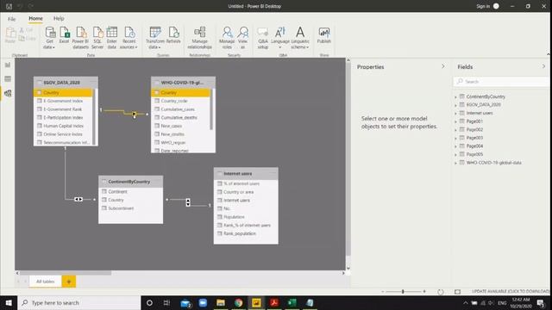Expand Page003 table in Fields
The image size is (552, 310).
point(455,138)
